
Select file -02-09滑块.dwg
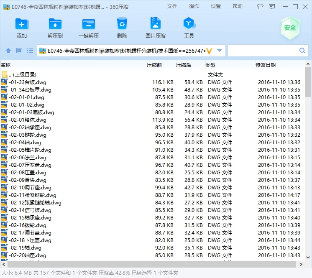pyautogui.click(x=28, y=180)
